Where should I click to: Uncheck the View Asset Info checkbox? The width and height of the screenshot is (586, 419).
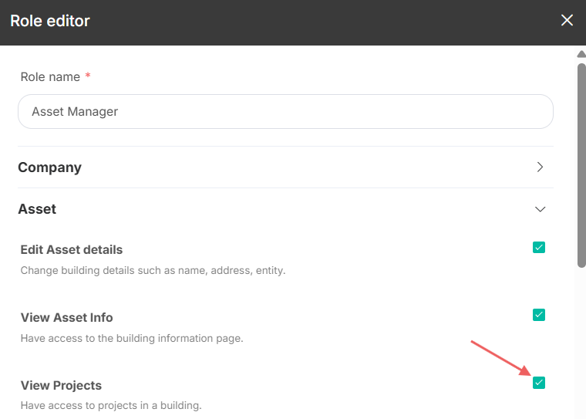pos(539,315)
